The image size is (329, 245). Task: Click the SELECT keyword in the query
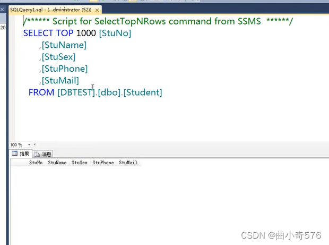[x=38, y=33]
